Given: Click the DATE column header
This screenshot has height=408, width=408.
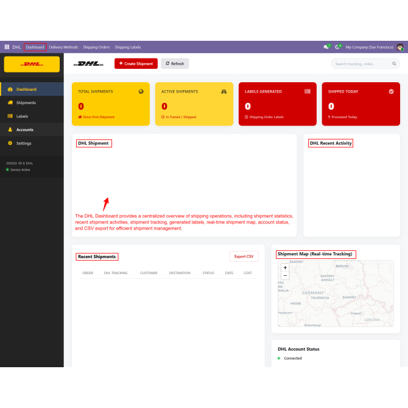Looking at the screenshot, I should [229, 273].
